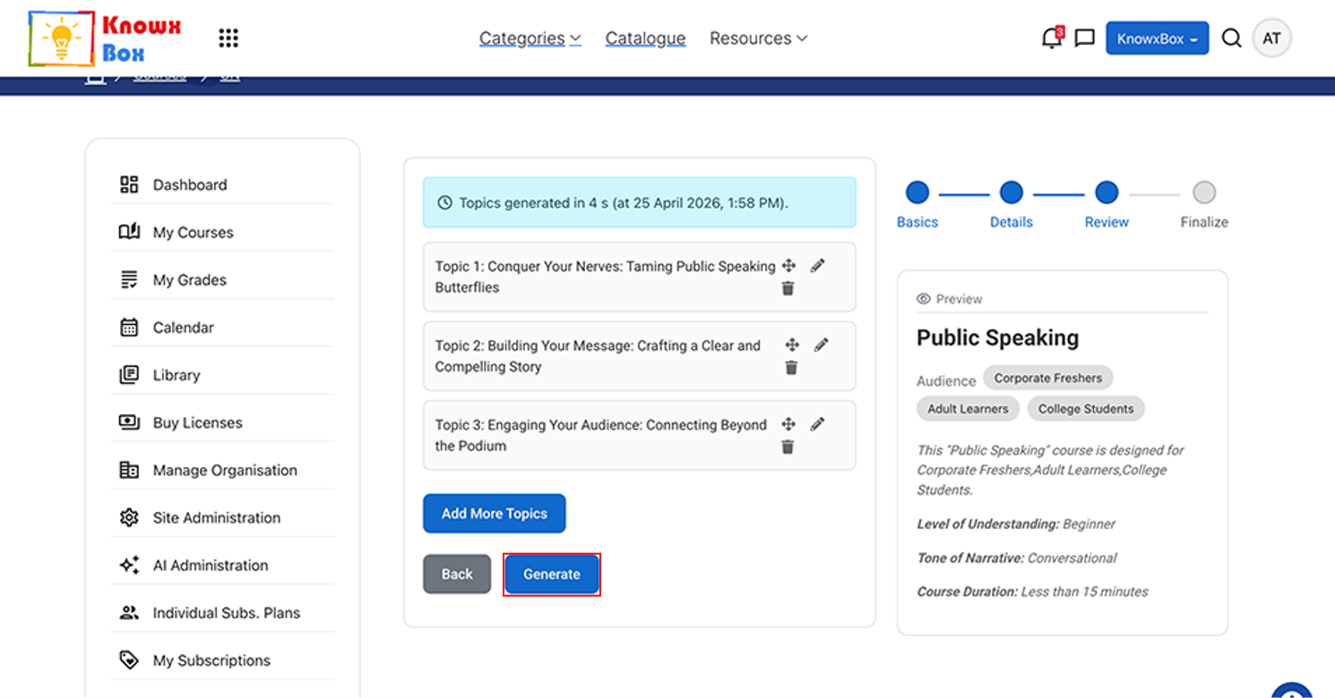
Task: Click the Topic 3 Engaging Your Audience text
Action: click(600, 435)
